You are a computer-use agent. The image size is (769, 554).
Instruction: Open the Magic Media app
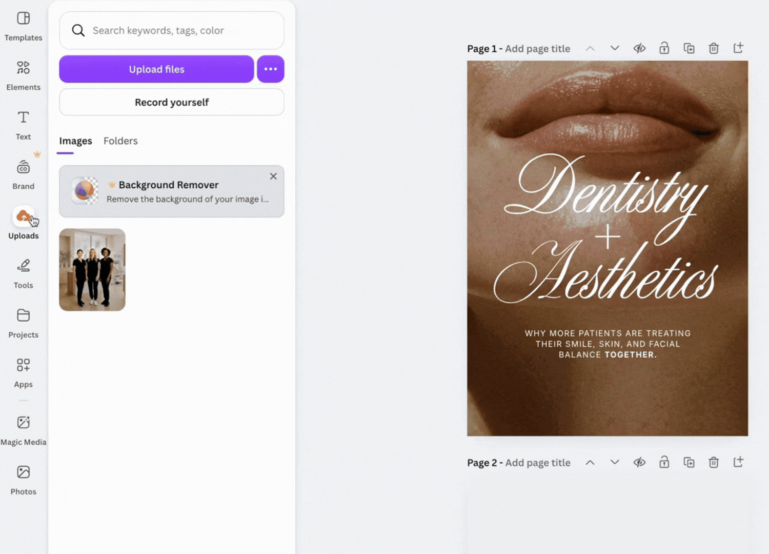pos(23,430)
